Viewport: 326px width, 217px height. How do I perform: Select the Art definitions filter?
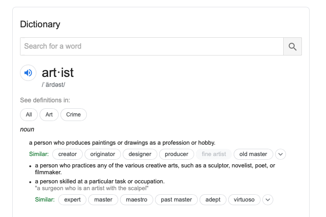point(49,115)
